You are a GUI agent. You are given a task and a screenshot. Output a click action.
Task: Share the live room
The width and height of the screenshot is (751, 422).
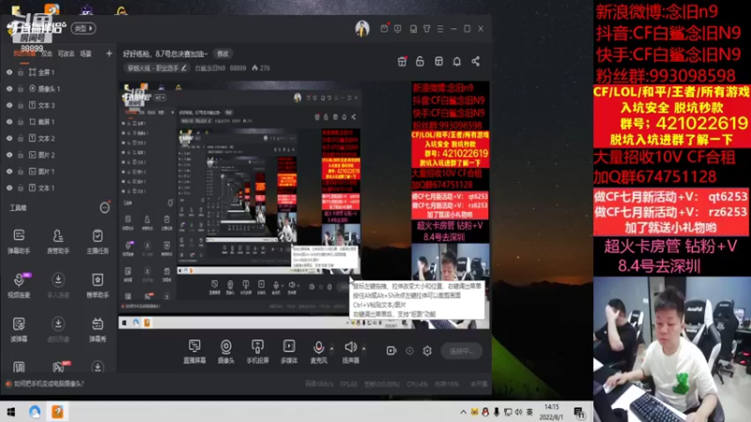click(x=475, y=61)
